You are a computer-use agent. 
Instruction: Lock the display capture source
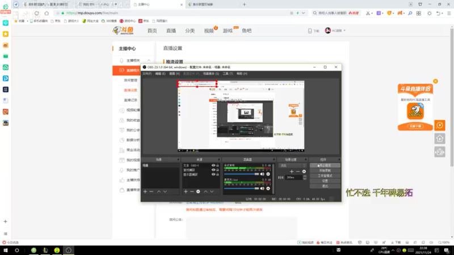pos(217,175)
